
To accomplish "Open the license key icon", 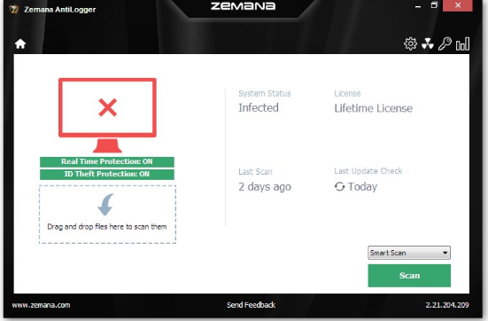I will (445, 43).
